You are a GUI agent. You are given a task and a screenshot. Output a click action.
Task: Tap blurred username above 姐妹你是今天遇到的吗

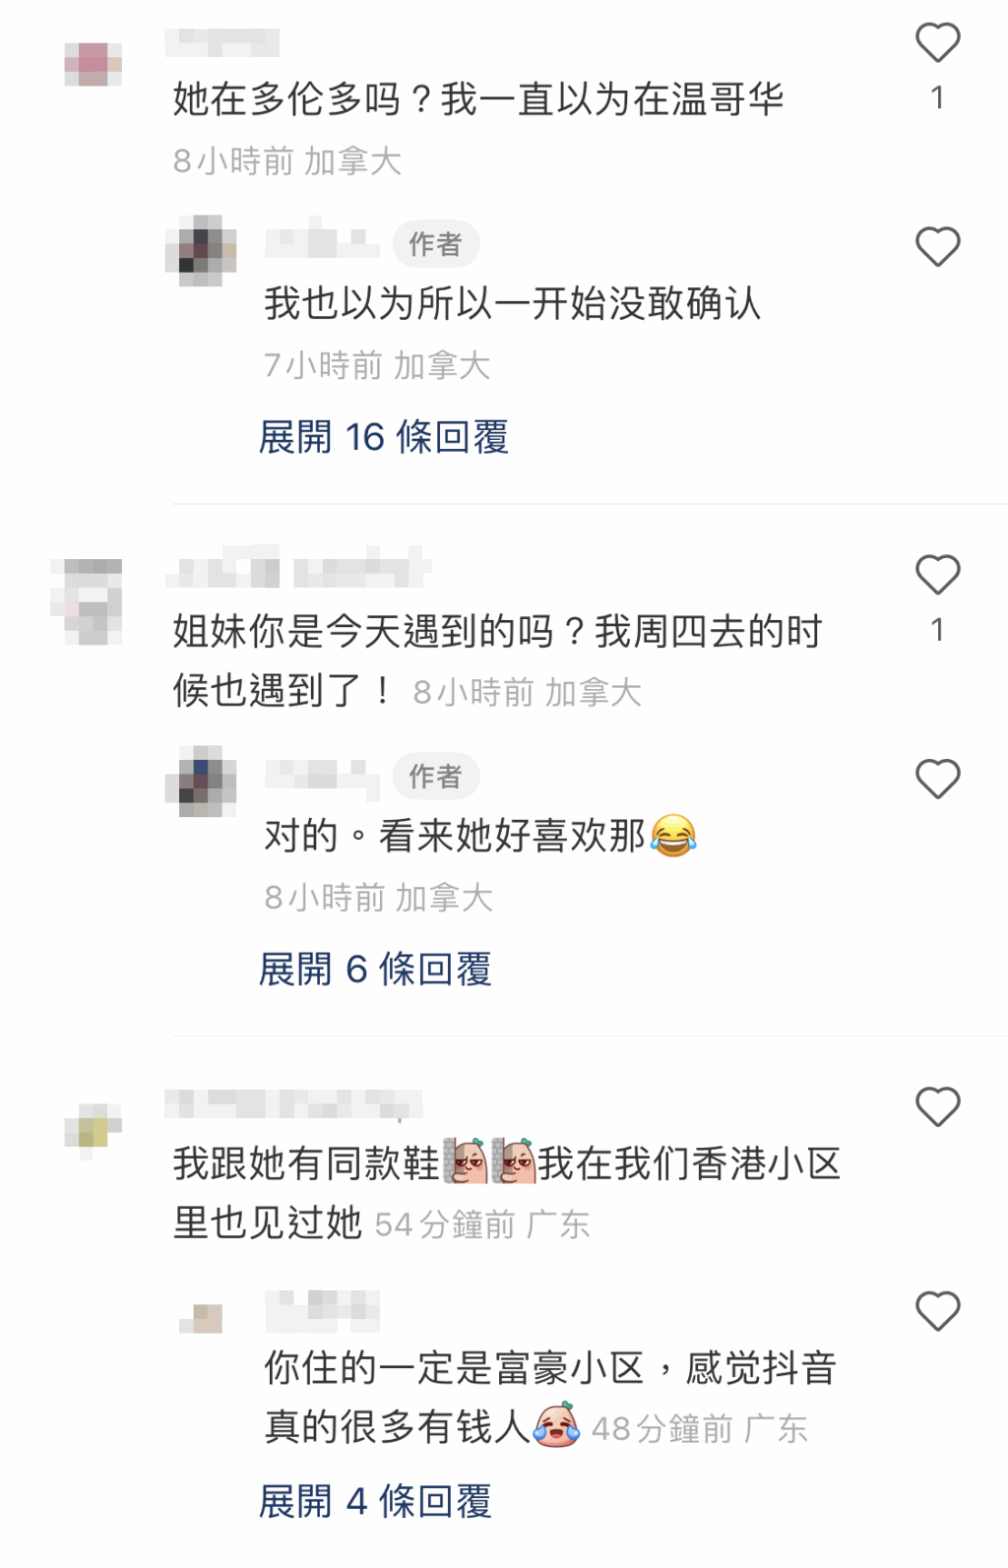(298, 568)
